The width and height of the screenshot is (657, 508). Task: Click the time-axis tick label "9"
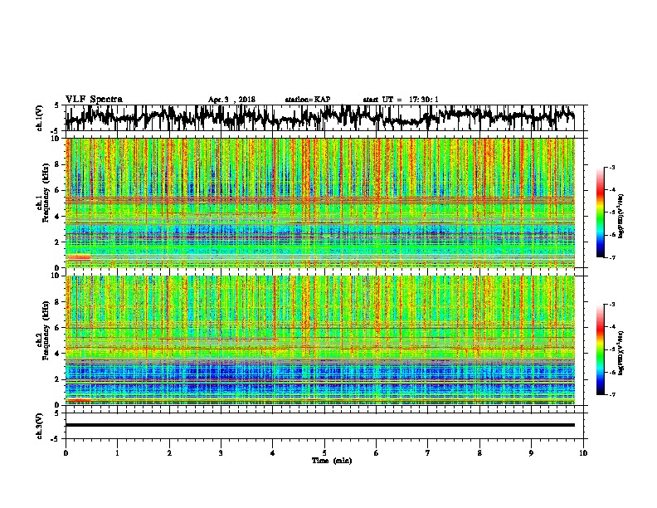[x=531, y=452]
